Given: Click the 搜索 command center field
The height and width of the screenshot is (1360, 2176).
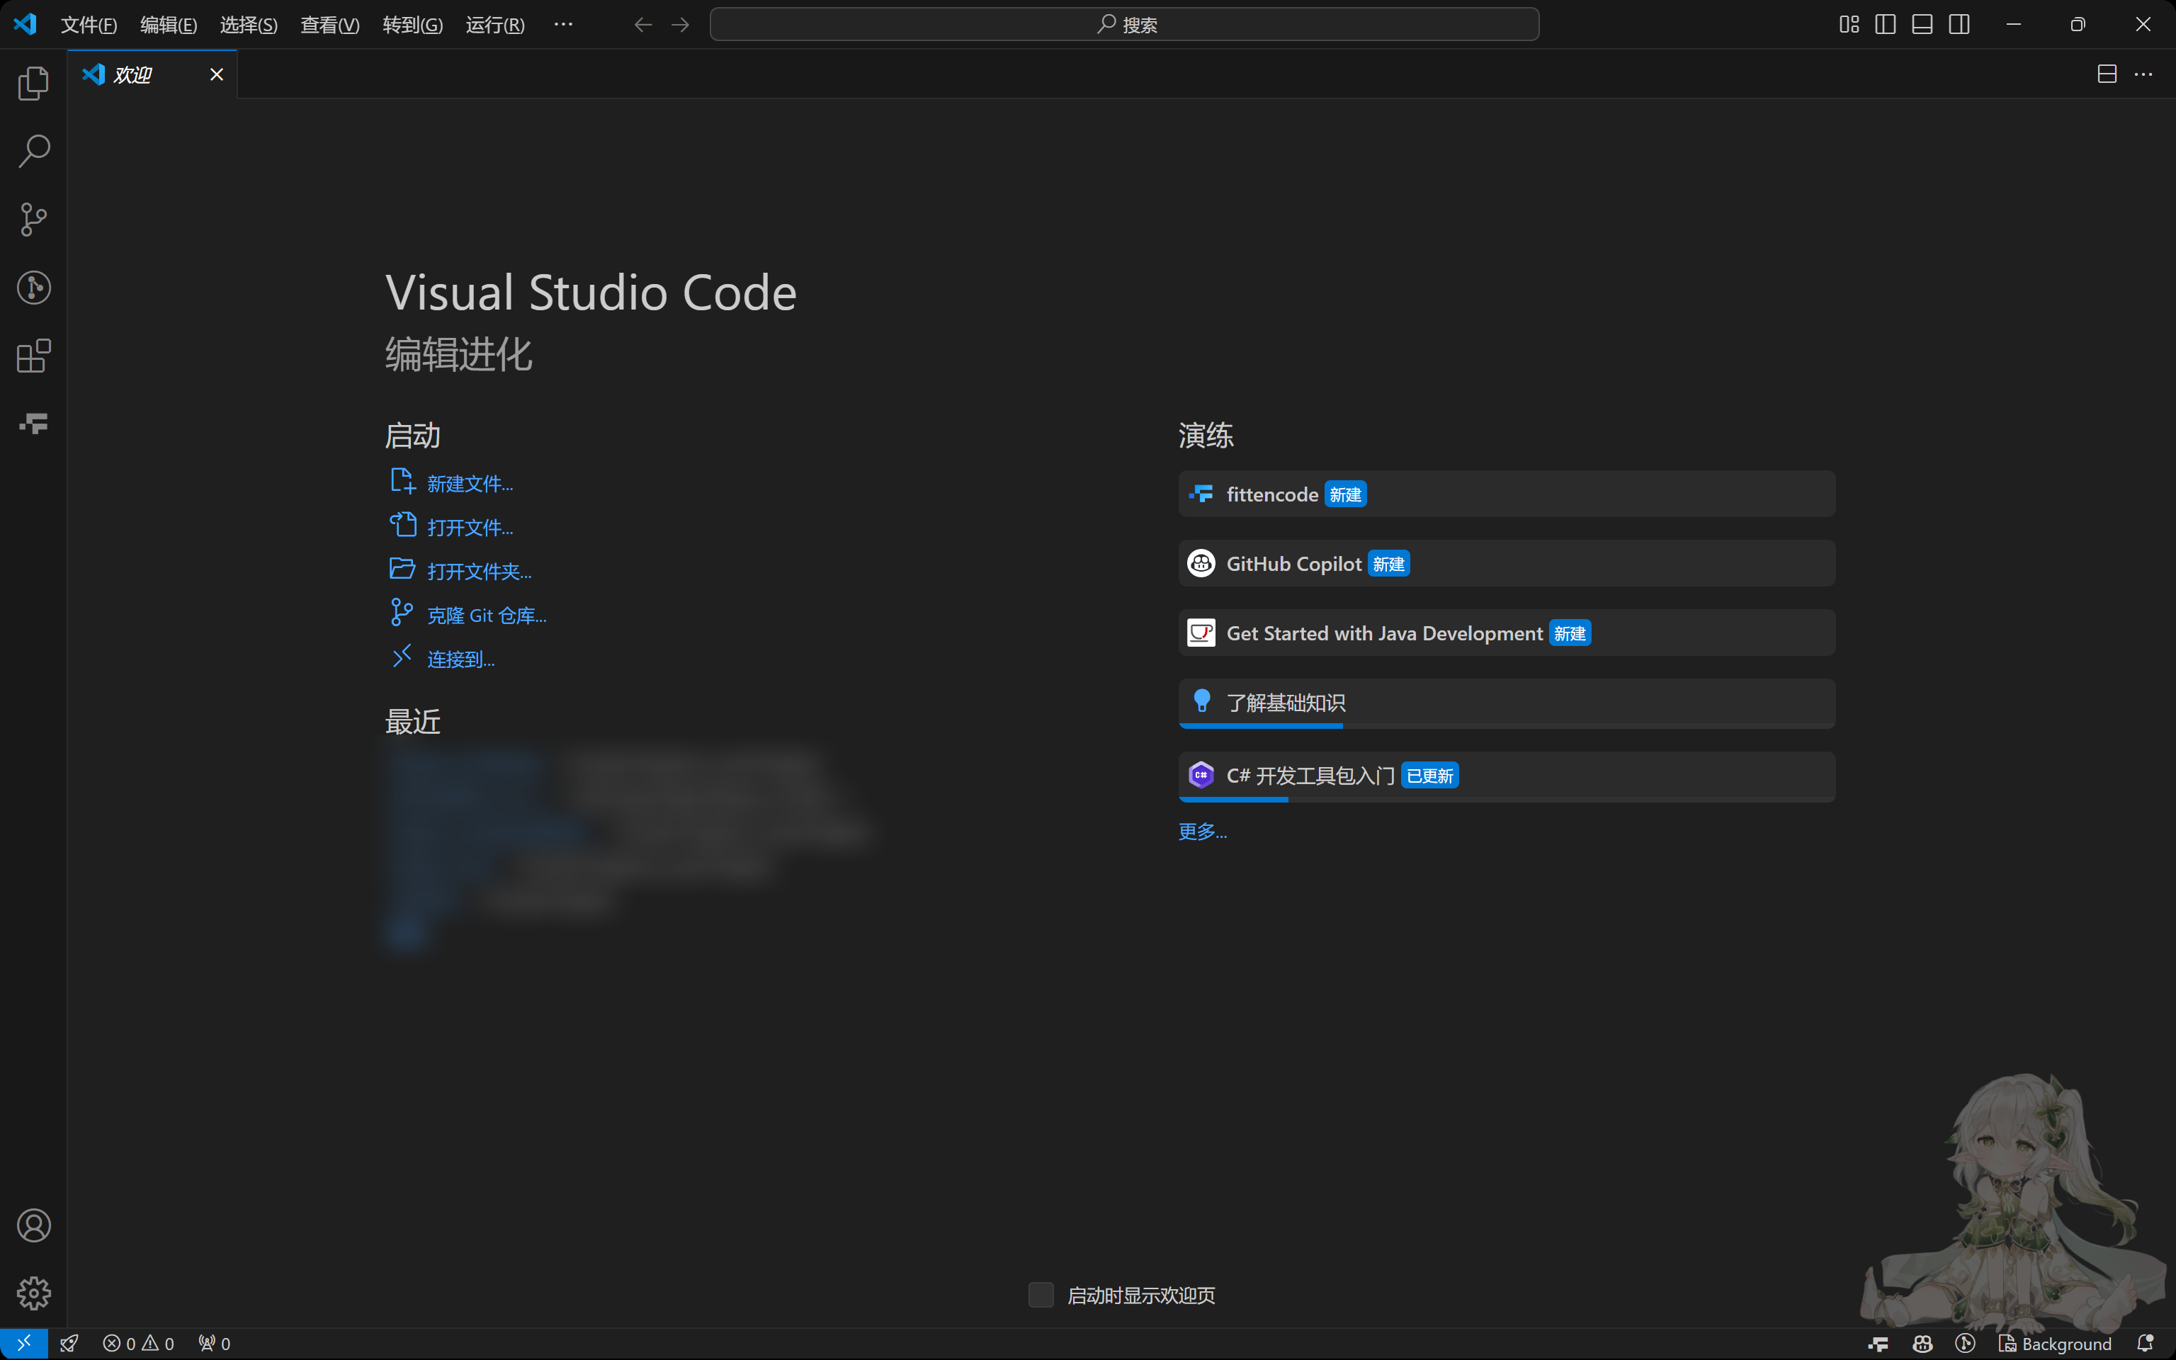Looking at the screenshot, I should 1124,24.
